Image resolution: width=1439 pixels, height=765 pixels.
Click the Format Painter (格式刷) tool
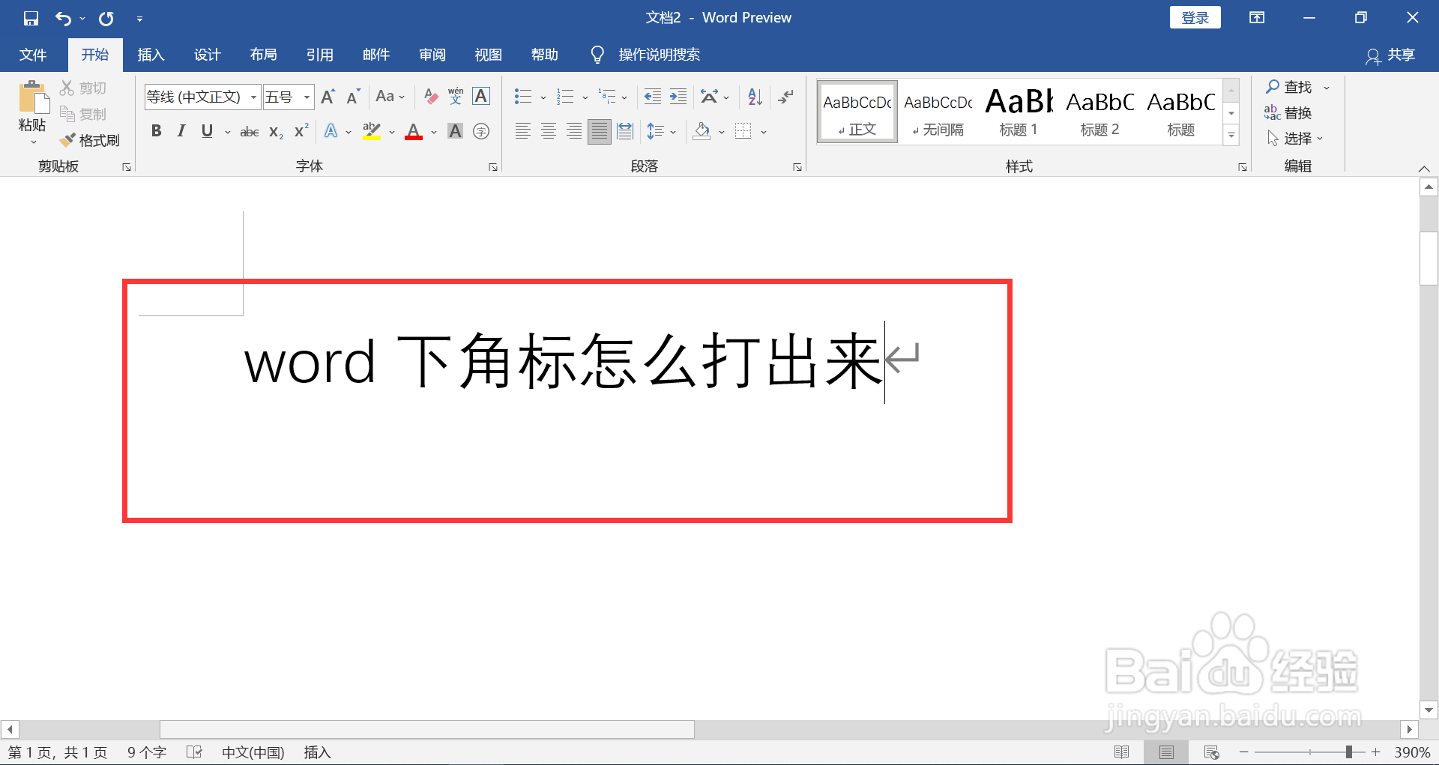(90, 140)
